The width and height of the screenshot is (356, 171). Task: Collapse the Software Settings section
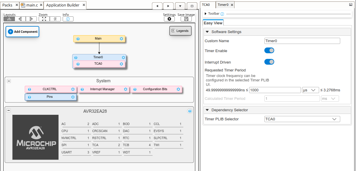pyautogui.click(x=207, y=32)
